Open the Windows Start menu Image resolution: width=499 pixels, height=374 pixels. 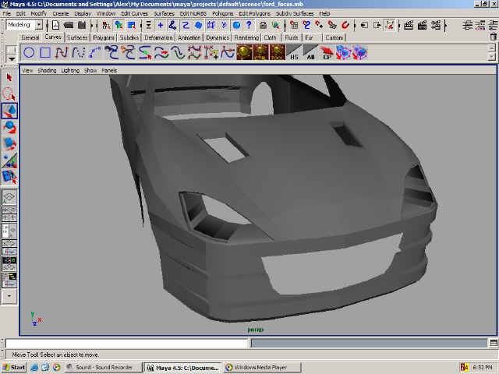click(14, 367)
